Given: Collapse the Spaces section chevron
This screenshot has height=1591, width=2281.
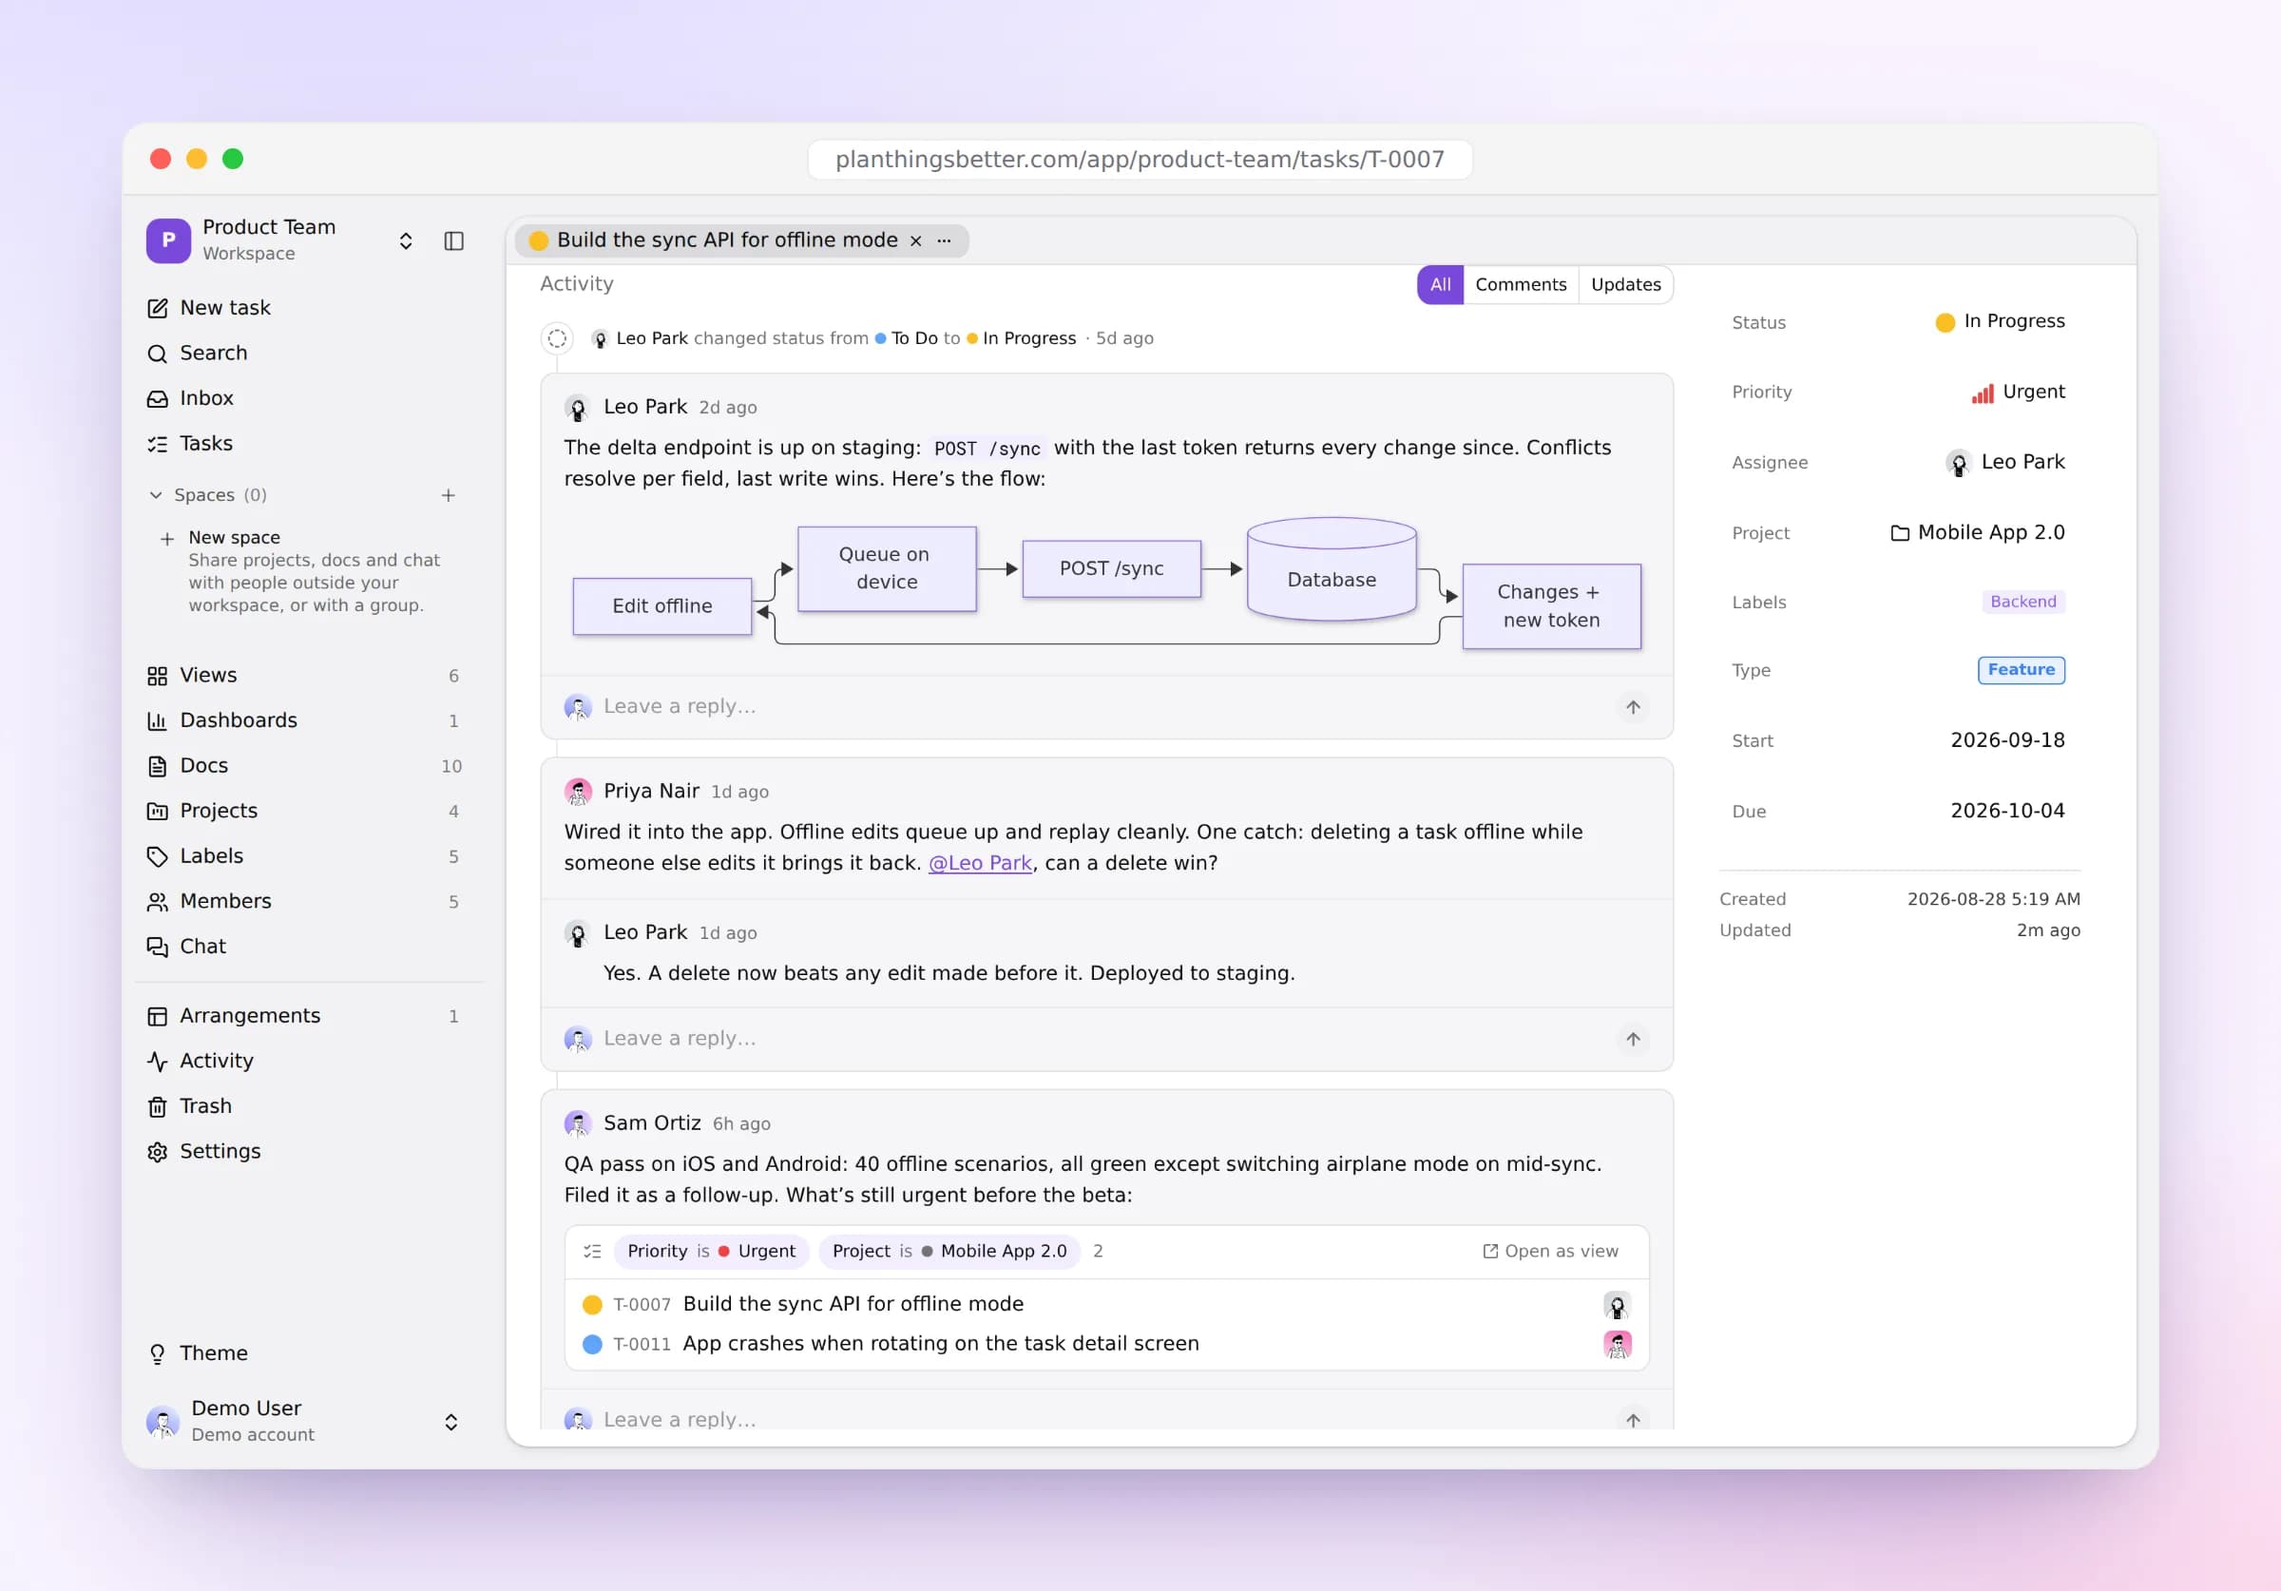Looking at the screenshot, I should click(x=156, y=495).
